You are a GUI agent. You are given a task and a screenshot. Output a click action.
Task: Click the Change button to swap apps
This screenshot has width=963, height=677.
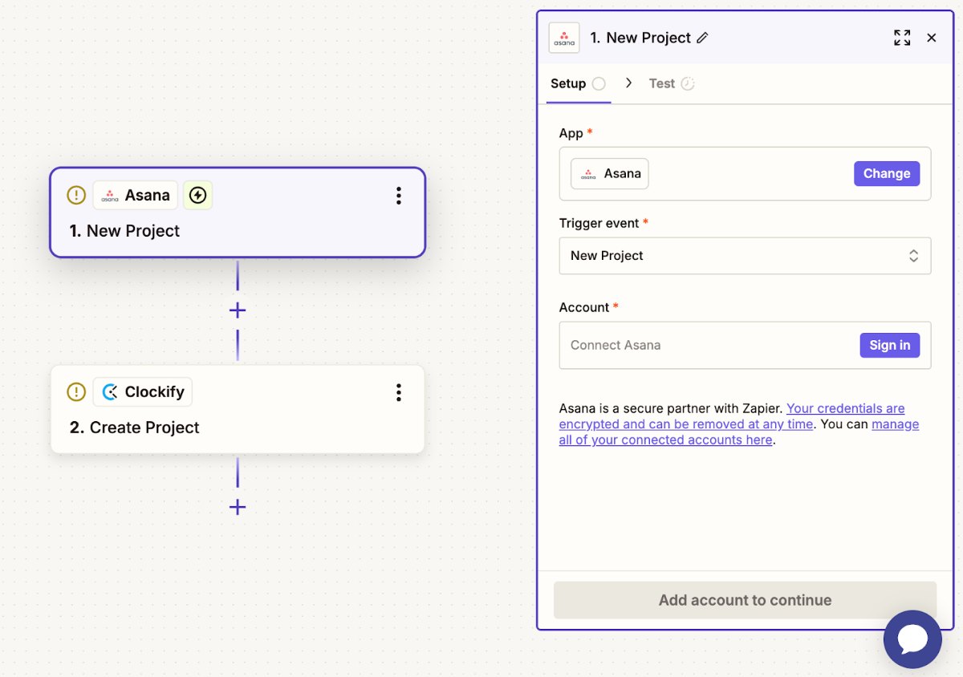click(887, 173)
